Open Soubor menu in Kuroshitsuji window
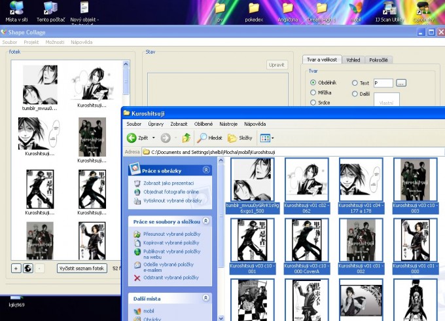The height and width of the screenshot is (321, 445). pos(134,124)
